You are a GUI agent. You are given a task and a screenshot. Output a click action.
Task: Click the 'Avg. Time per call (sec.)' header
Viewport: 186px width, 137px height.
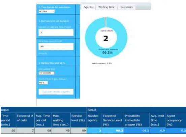pyautogui.click(x=43, y=120)
